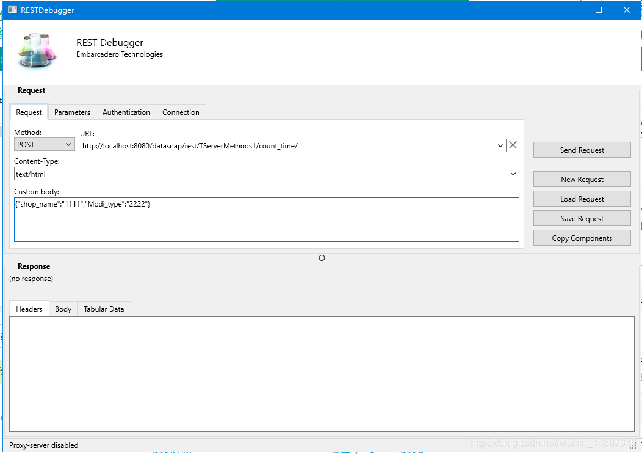Select the Connection tab
Viewport: 642px width, 454px height.
181,112
